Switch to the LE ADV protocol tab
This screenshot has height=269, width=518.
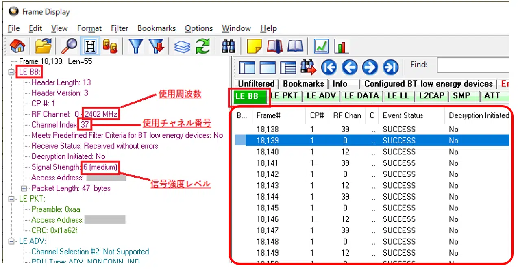point(320,96)
